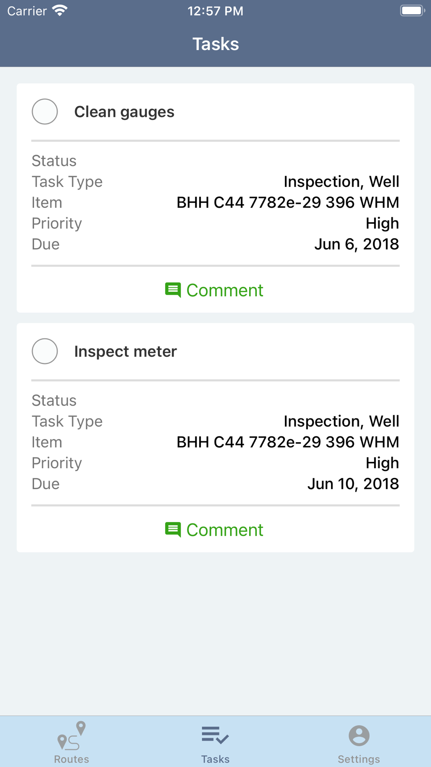The width and height of the screenshot is (431, 767).
Task: Open the Clean gauges task title
Action: [x=124, y=112]
